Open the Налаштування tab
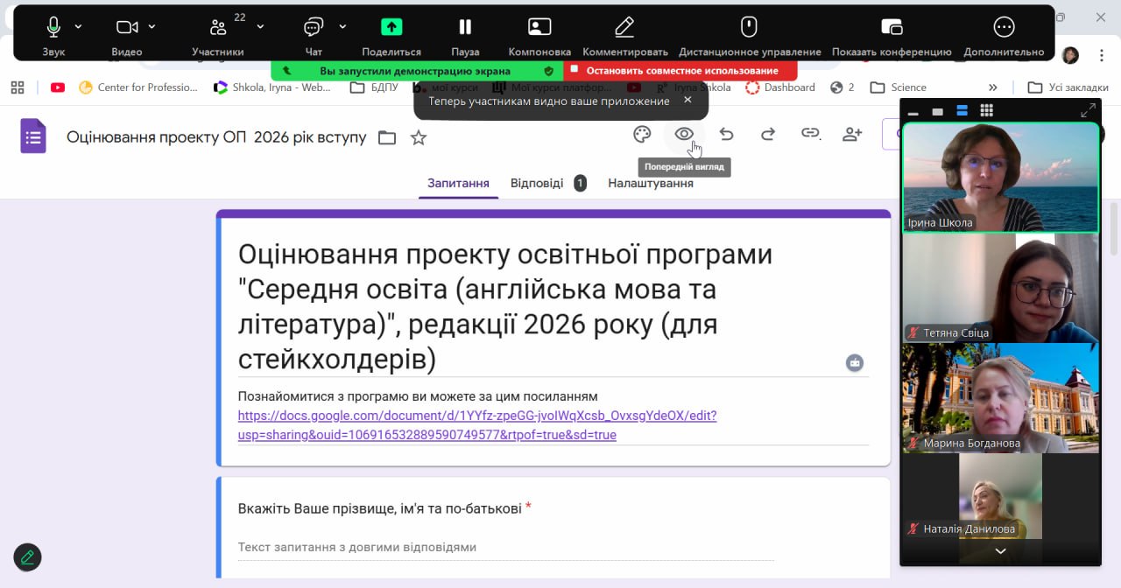1121x588 pixels. pyautogui.click(x=651, y=183)
